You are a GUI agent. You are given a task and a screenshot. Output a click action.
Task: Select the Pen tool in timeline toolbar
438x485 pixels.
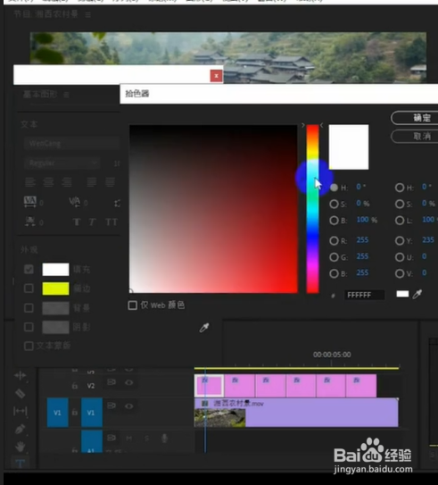click(x=21, y=429)
